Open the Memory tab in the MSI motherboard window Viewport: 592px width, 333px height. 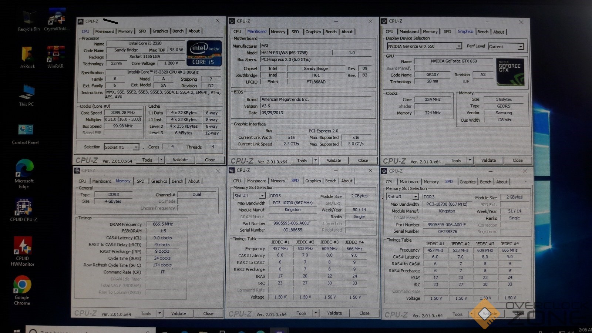278,32
